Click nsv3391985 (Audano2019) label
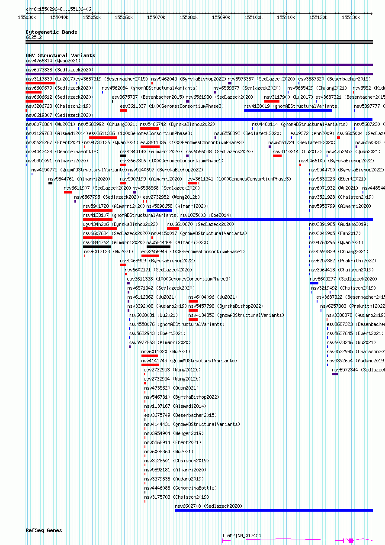This screenshot has width=385, height=545. point(339,224)
